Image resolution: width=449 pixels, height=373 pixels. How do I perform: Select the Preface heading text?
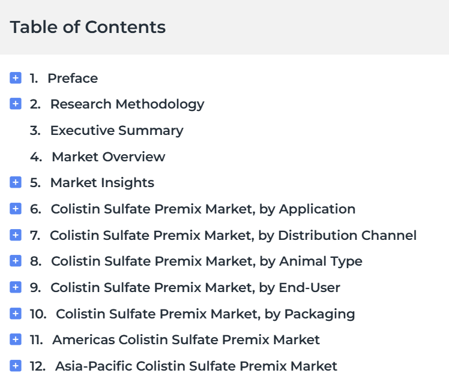click(73, 79)
